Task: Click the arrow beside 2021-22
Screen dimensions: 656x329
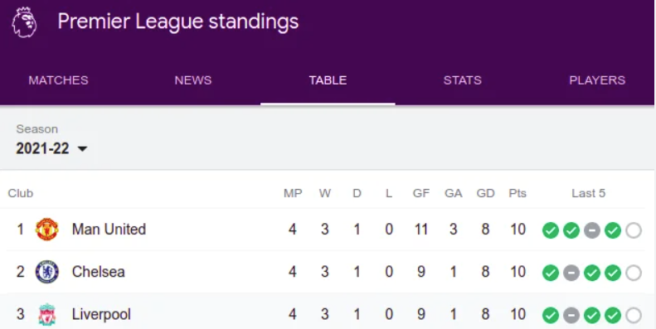Action: 82,149
